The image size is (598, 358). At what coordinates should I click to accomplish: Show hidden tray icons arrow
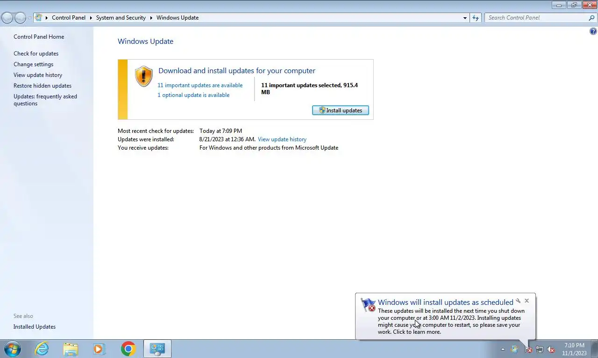pyautogui.click(x=503, y=349)
